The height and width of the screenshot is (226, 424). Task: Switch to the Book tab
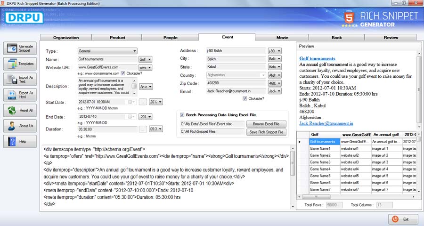(337, 38)
